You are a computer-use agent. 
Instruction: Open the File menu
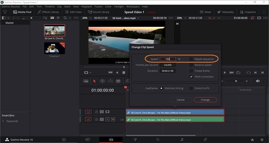coord(24,6)
